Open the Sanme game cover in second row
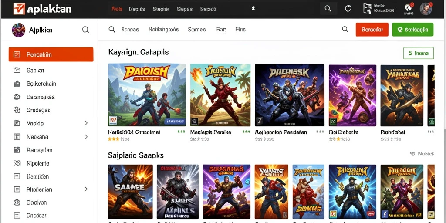The height and width of the screenshot is (223, 446). coord(130,192)
